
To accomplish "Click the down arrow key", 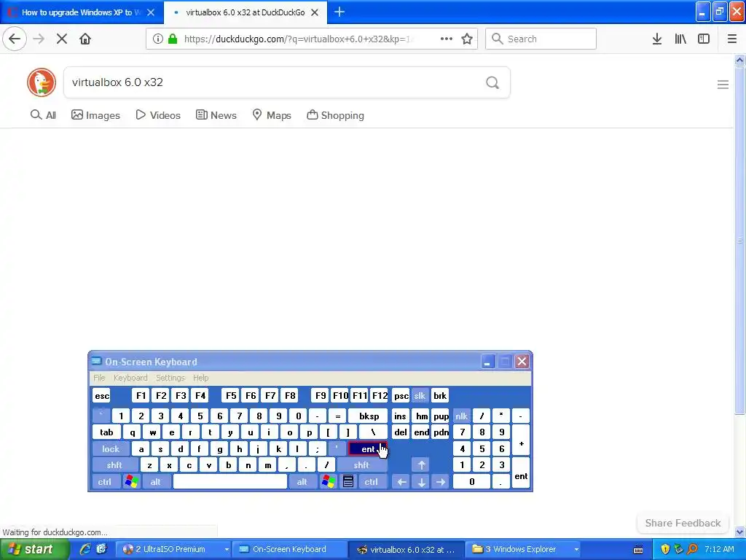I will pos(421,481).
